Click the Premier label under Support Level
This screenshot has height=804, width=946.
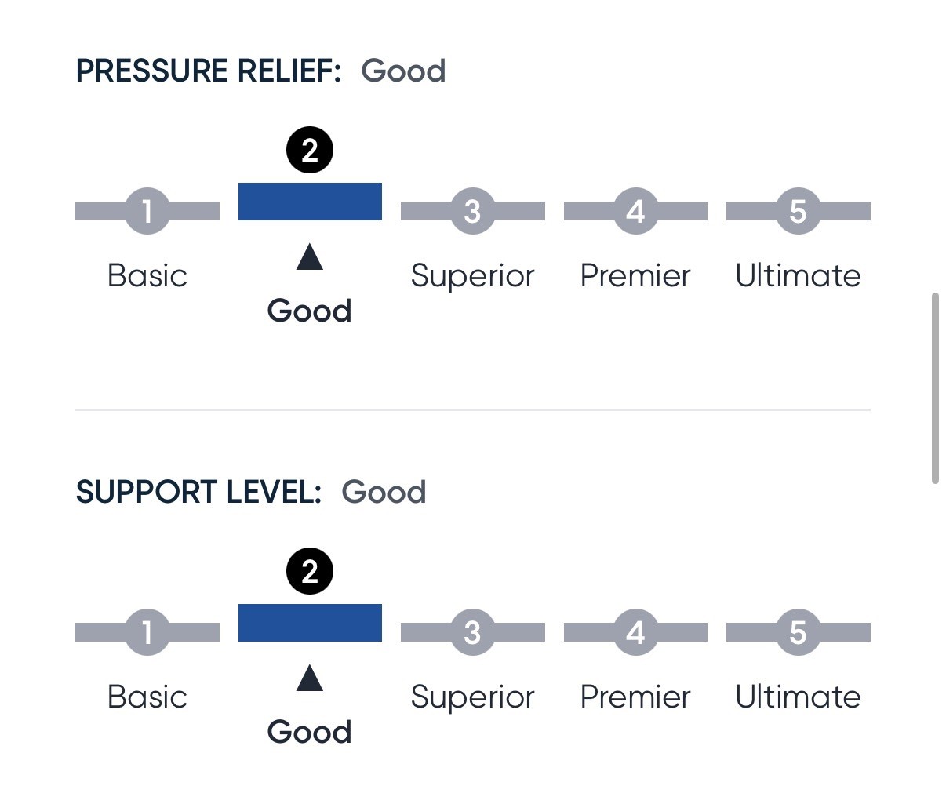click(635, 697)
